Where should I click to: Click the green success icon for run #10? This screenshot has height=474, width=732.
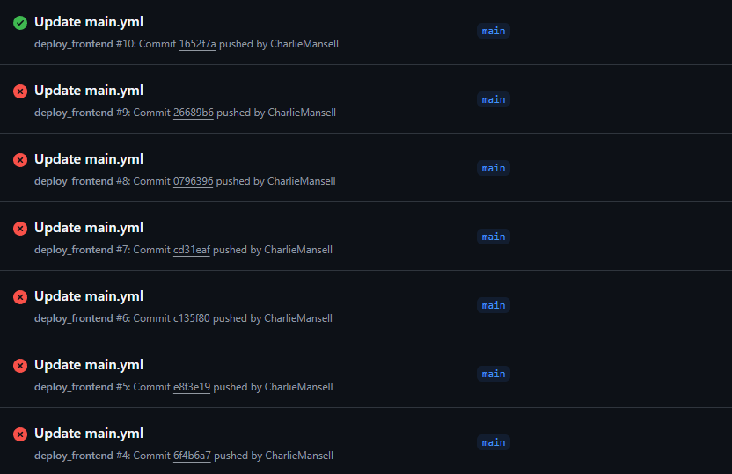tap(20, 22)
